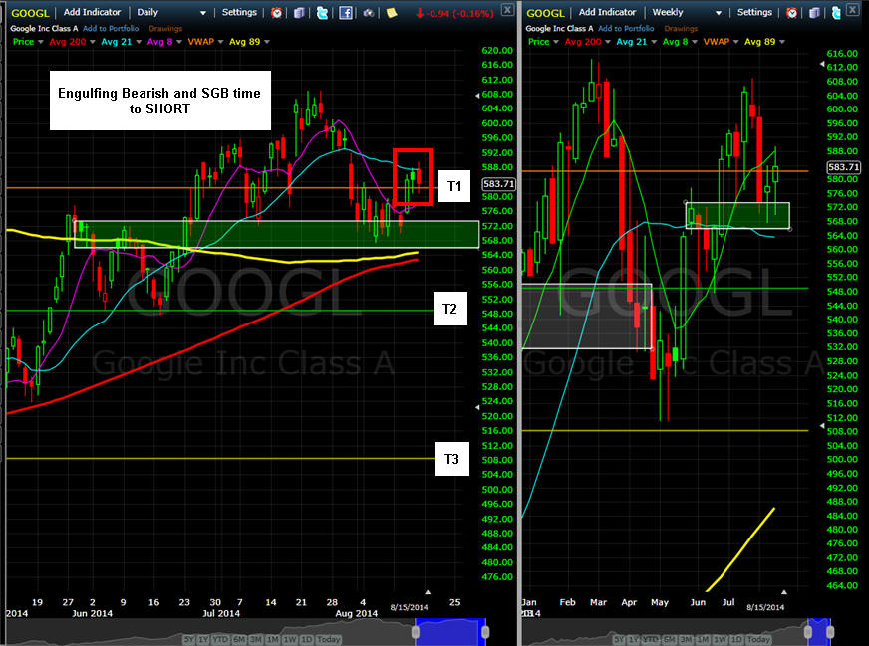Click the -0.94 (-0.16%) price change
Screen dimensions: 869x646
[454, 13]
